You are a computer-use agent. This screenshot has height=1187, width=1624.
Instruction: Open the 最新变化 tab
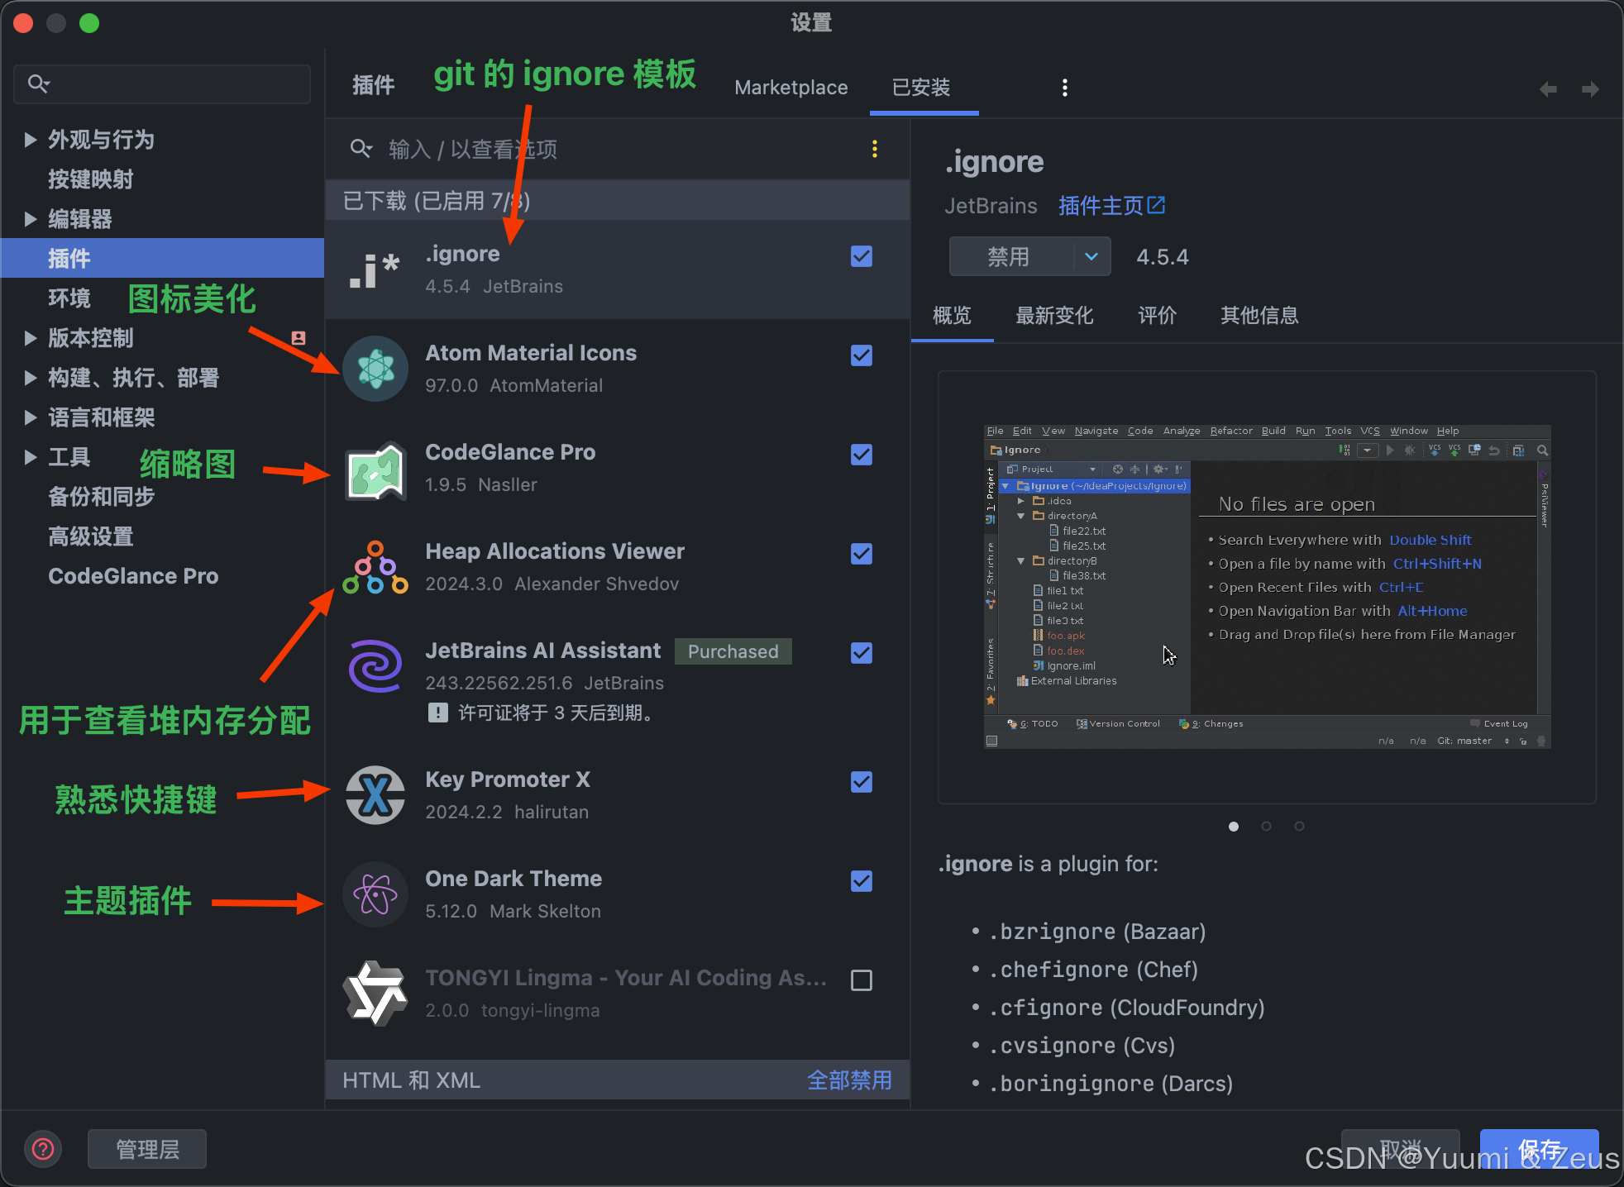1053,316
